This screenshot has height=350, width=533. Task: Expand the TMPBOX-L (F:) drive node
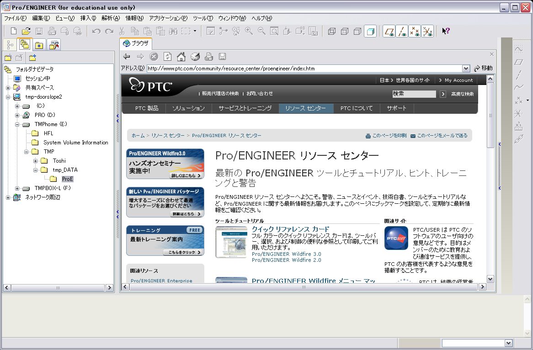[x=17, y=188]
